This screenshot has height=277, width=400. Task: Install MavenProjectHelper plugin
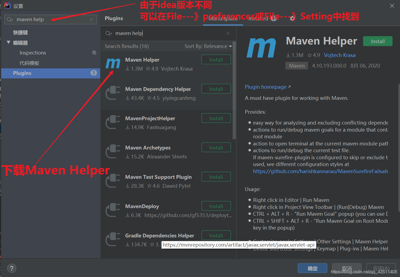pyautogui.click(x=216, y=118)
